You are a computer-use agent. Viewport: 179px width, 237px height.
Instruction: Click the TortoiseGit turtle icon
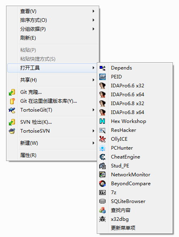pos(12,110)
